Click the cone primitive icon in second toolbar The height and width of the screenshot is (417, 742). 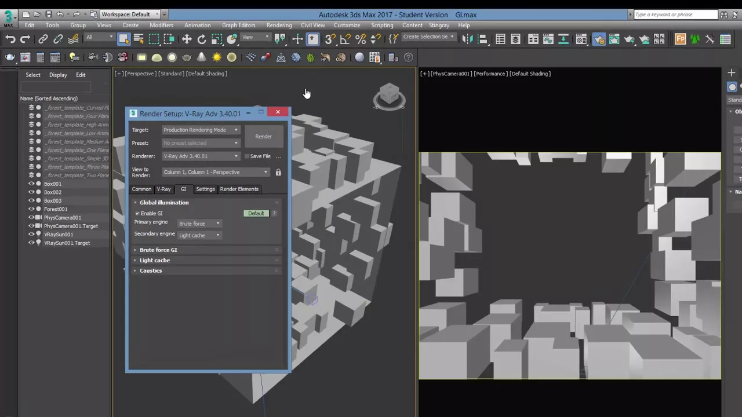tap(202, 57)
